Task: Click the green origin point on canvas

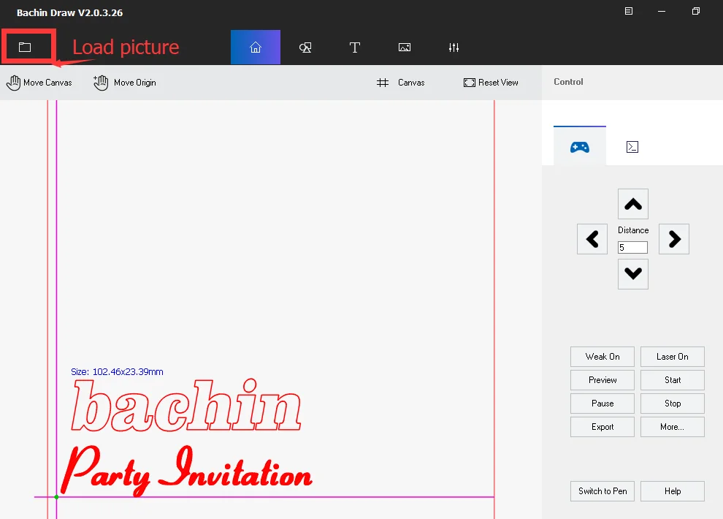Action: point(56,497)
